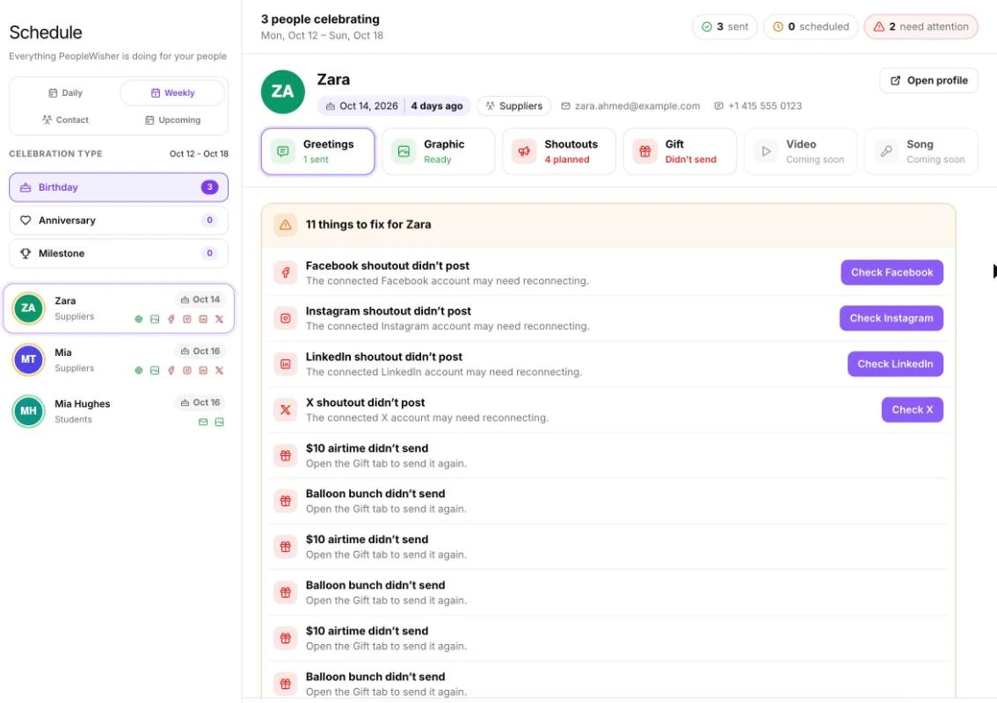997x703 pixels.
Task: Click the Suppliers group tag
Action: point(514,106)
